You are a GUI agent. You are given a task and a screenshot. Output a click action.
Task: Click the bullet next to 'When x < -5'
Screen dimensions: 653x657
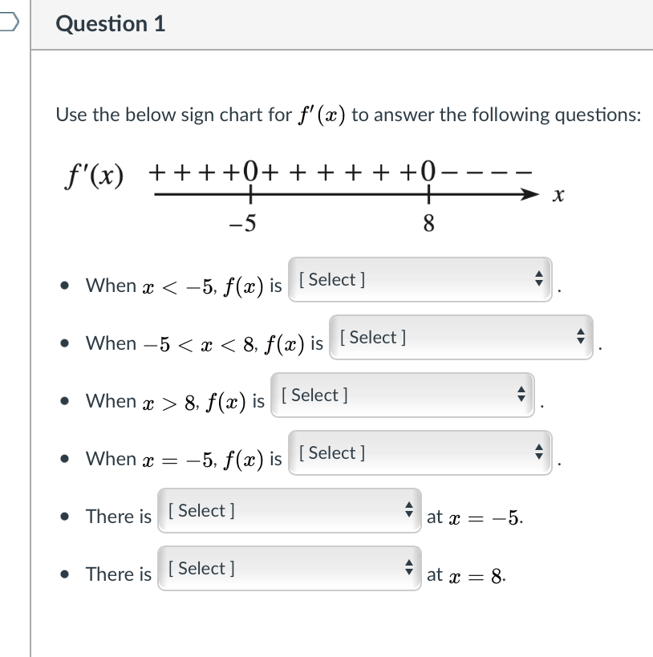[x=65, y=284]
